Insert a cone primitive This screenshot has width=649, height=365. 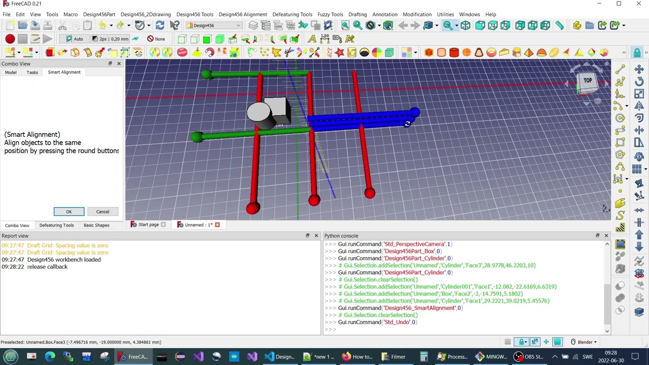479,52
